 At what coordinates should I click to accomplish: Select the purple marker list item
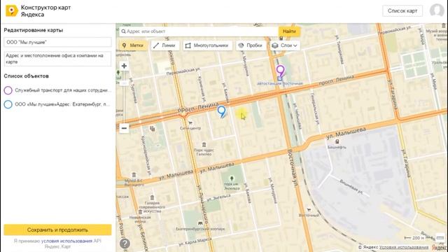[57, 90]
